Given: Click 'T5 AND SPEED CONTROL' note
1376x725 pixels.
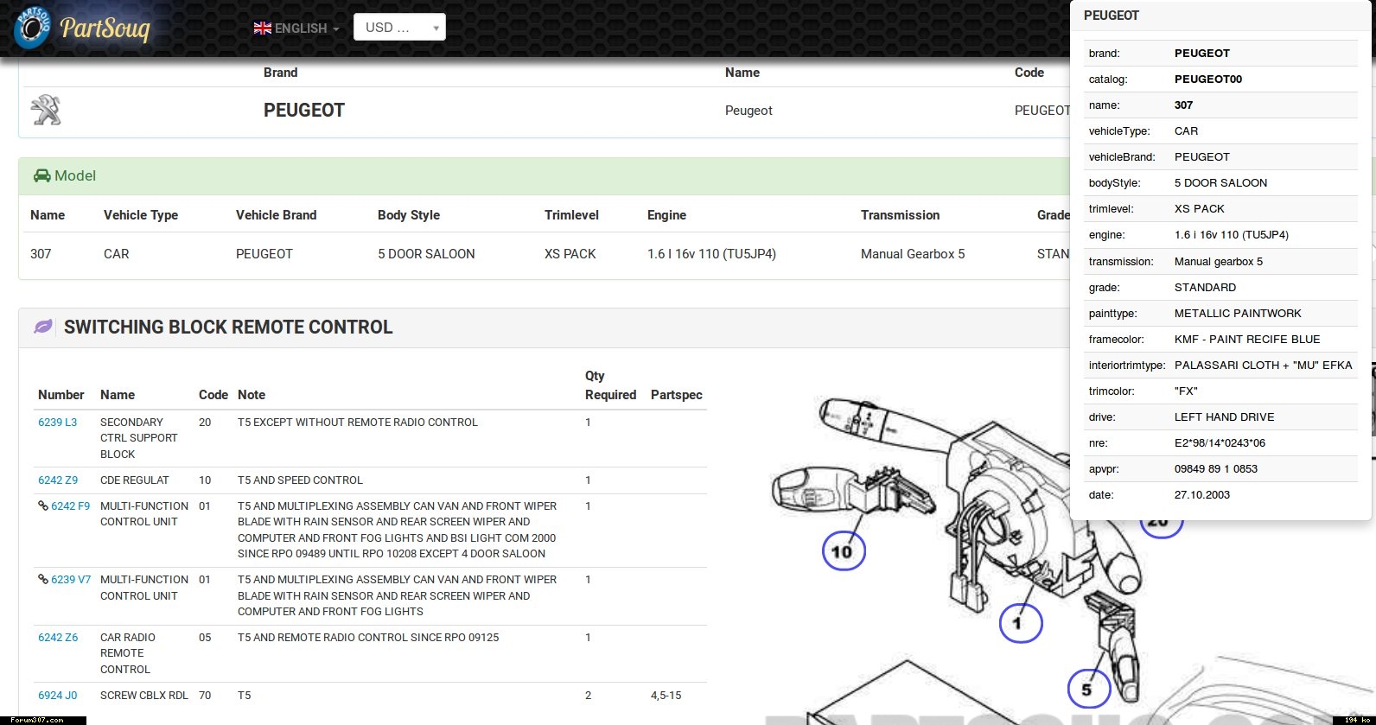Looking at the screenshot, I should 300,480.
